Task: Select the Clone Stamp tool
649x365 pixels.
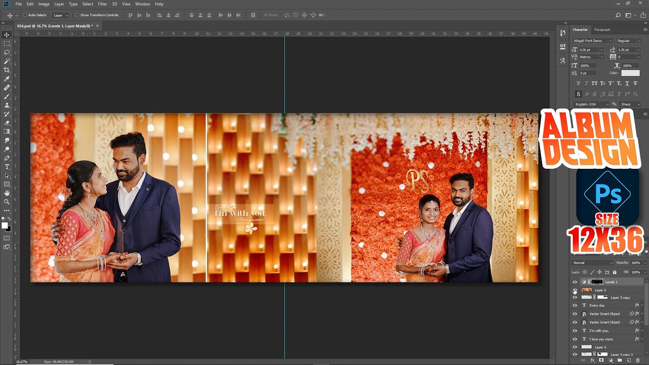Action: click(x=7, y=105)
